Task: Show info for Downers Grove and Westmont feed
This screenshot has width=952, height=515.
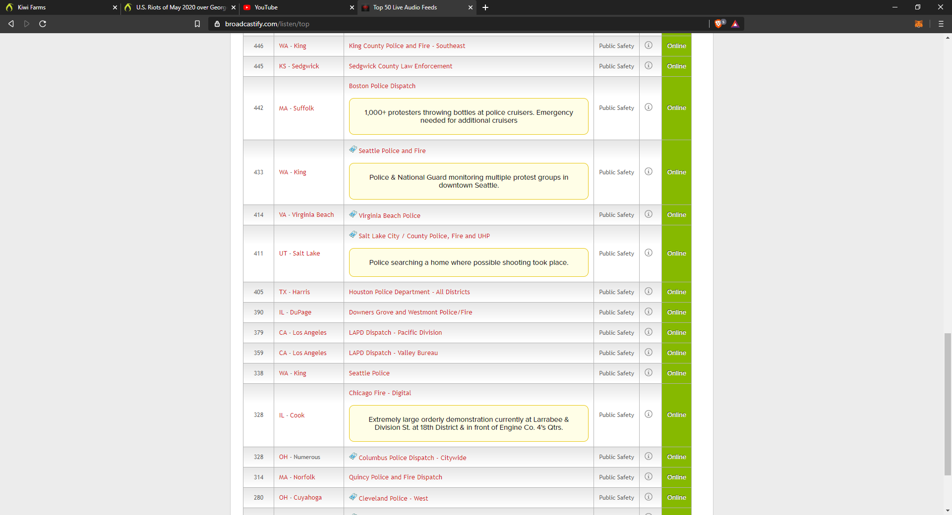Action: 649,311
